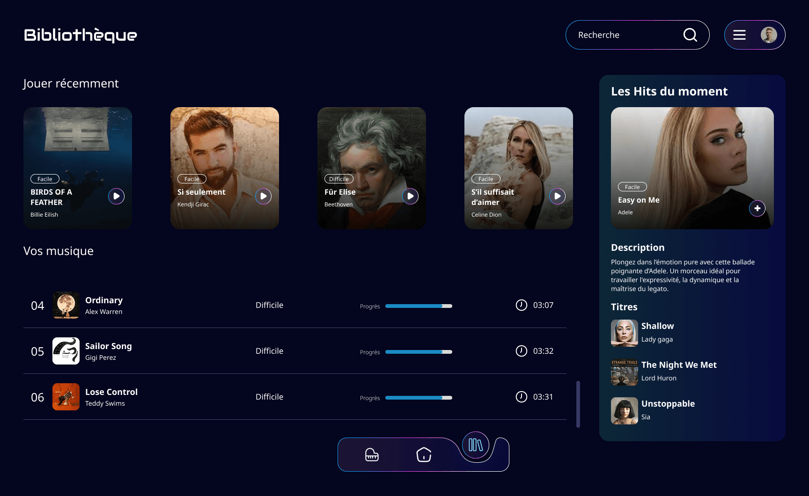Click Difficile tag on Für Elise
Image resolution: width=809 pixels, height=496 pixels.
pos(339,179)
